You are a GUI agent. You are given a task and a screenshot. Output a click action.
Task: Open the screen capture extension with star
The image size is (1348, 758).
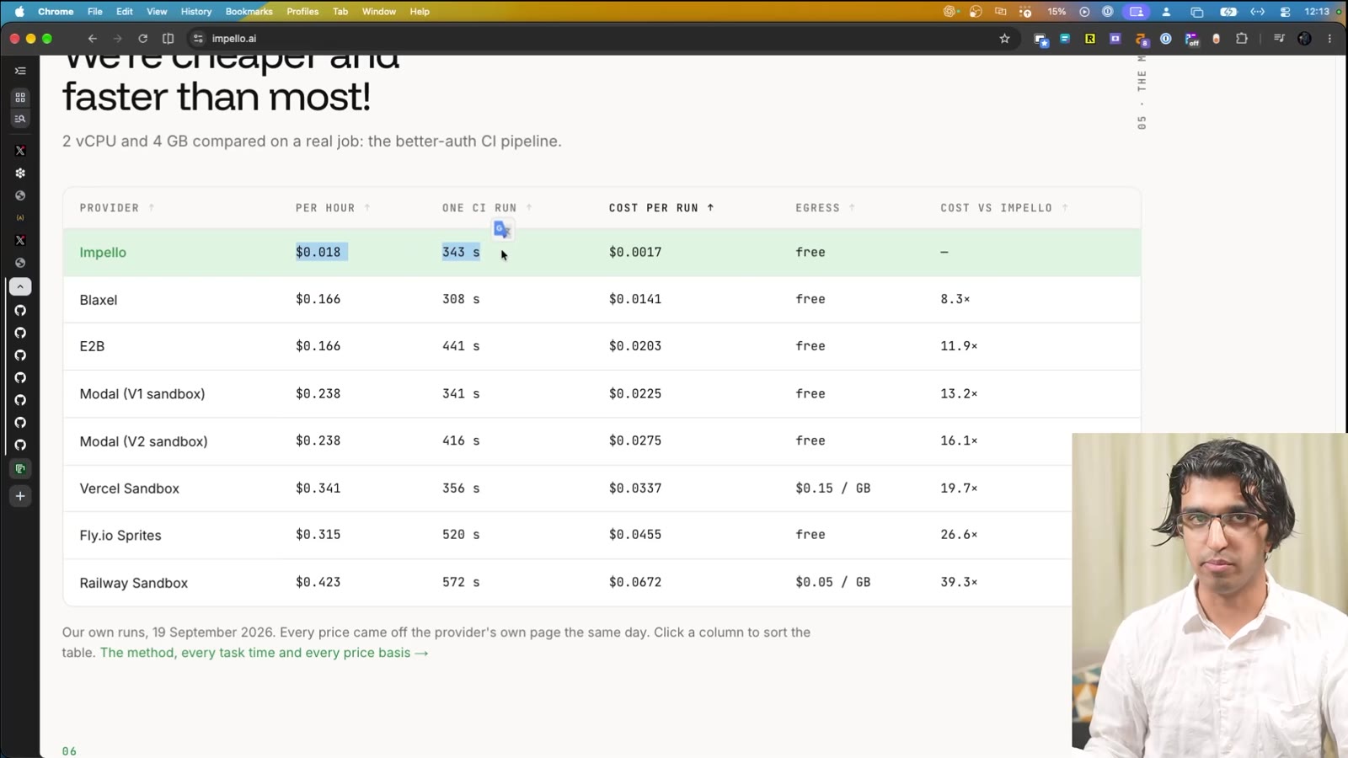click(1041, 40)
